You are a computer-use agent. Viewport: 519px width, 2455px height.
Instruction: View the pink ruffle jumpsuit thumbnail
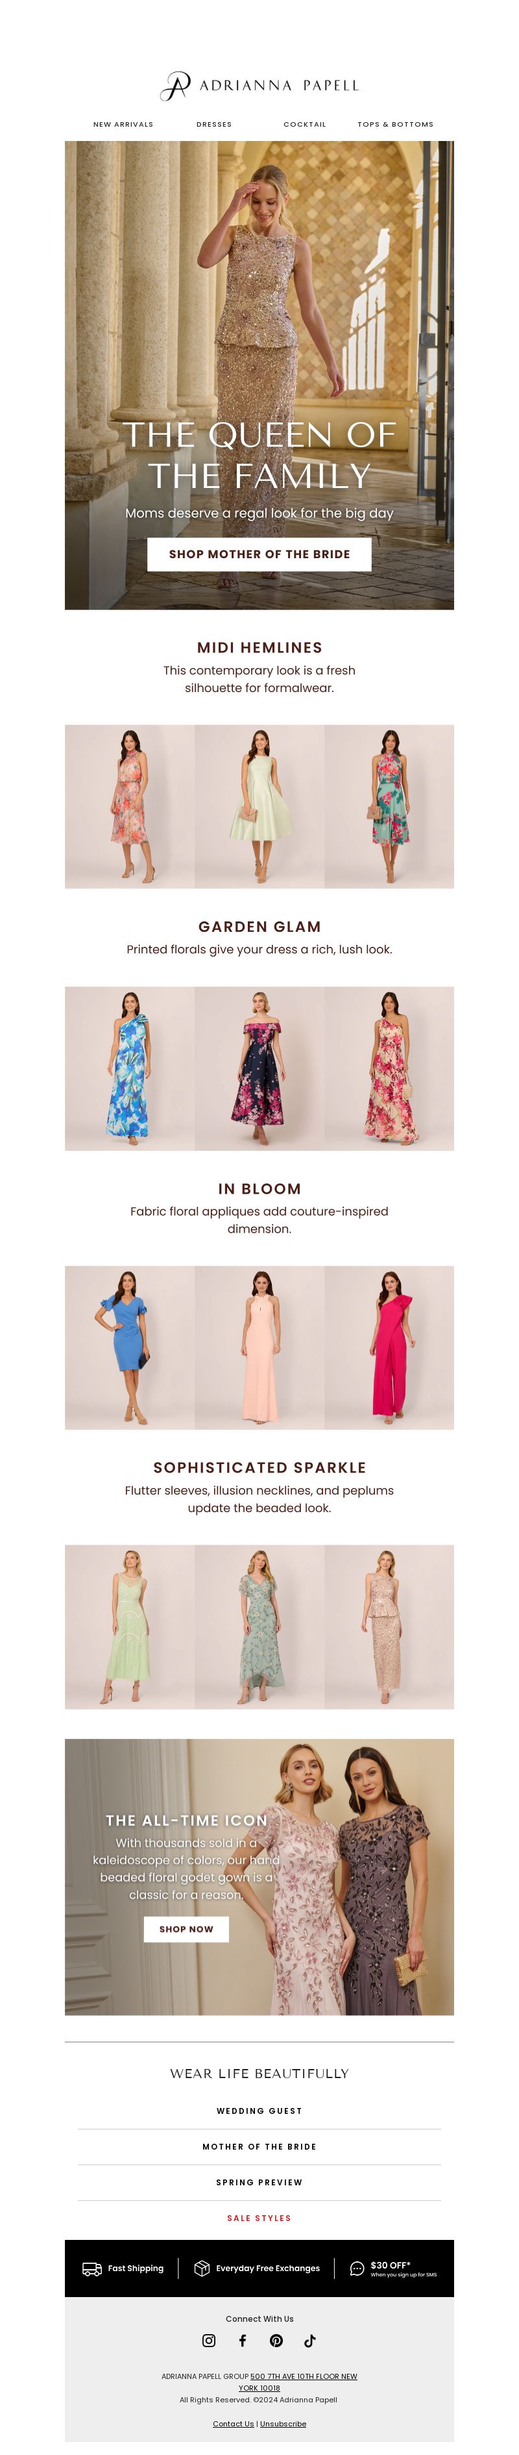tap(389, 1346)
